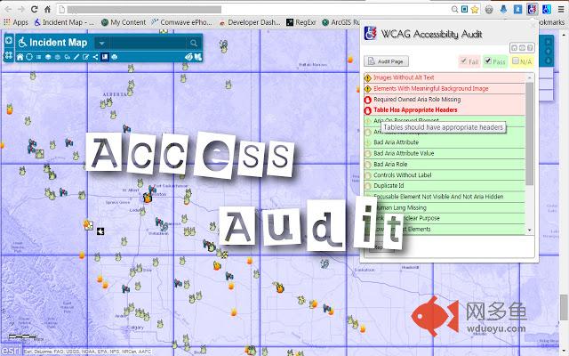Select 'Bad Aria Role' audit row

(445, 164)
